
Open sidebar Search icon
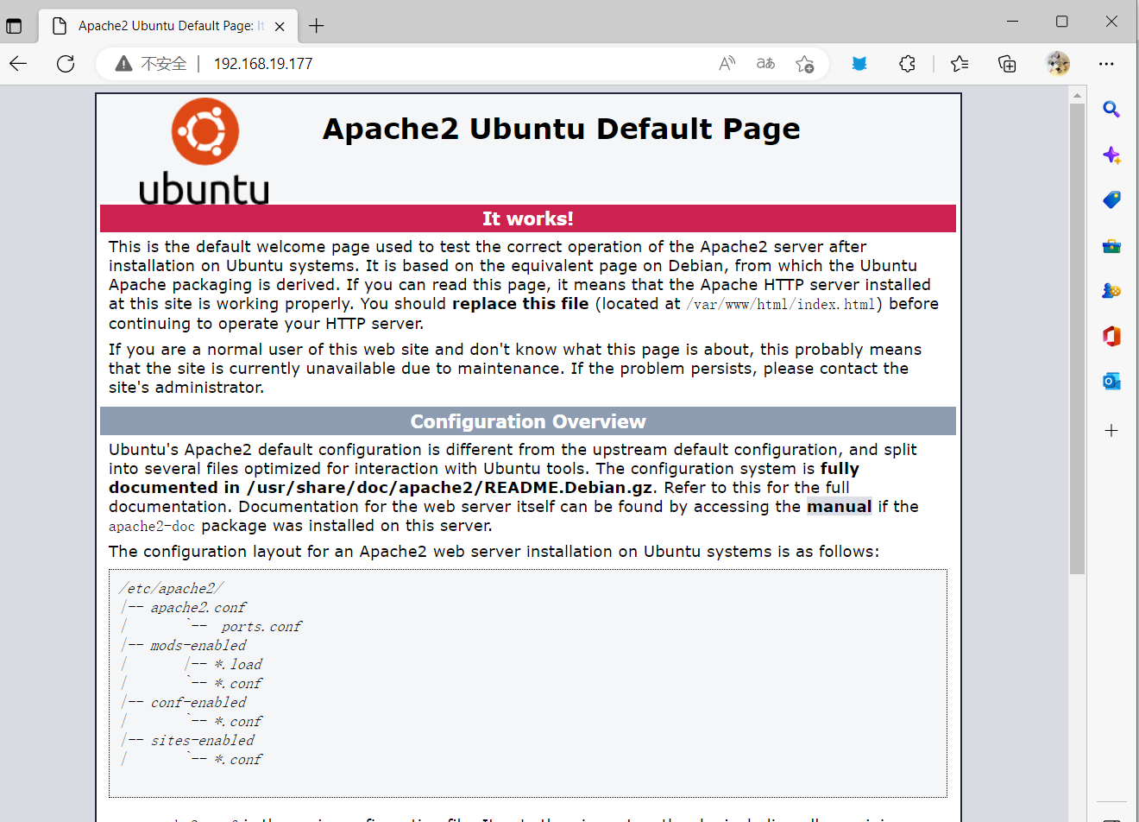coord(1111,110)
